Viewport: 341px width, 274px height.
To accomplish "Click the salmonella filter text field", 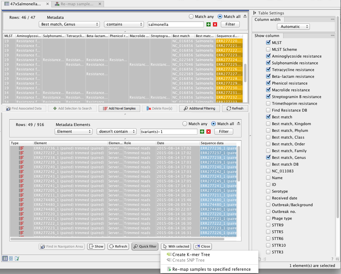I will click(175, 24).
